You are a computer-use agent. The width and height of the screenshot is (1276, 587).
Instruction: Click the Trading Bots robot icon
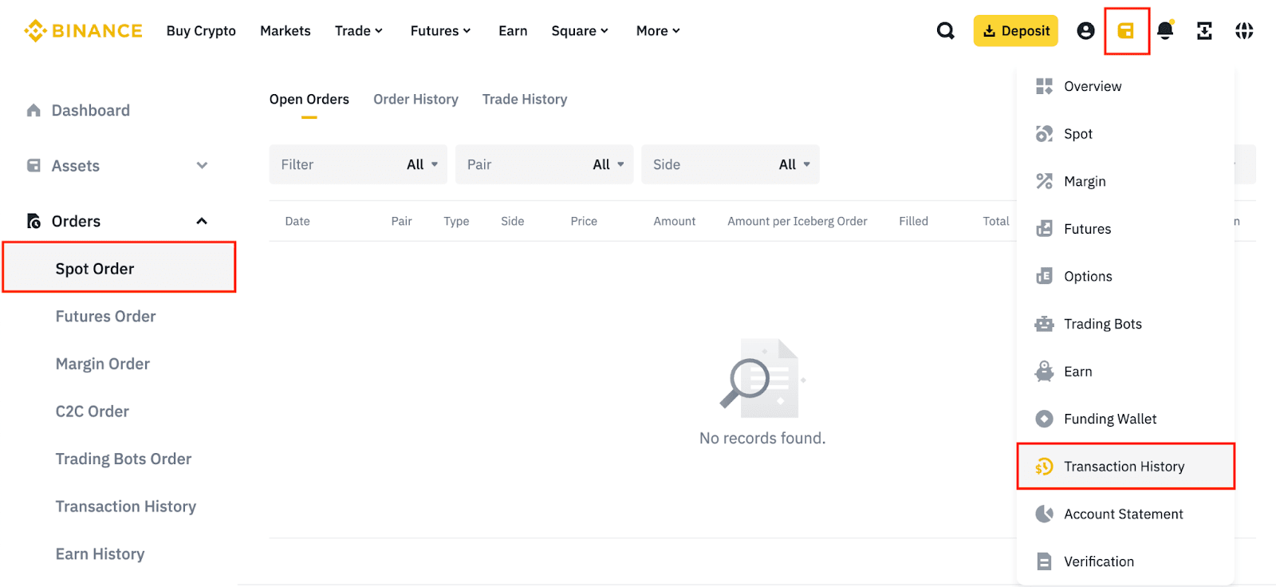click(1044, 324)
